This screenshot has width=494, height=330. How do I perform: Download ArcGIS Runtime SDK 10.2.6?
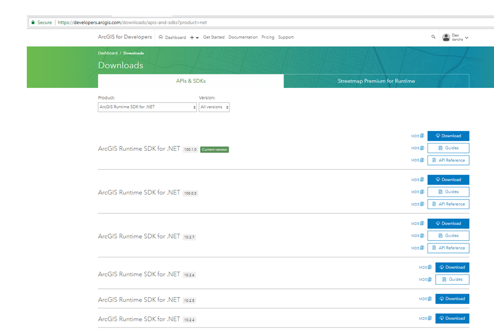click(452, 267)
